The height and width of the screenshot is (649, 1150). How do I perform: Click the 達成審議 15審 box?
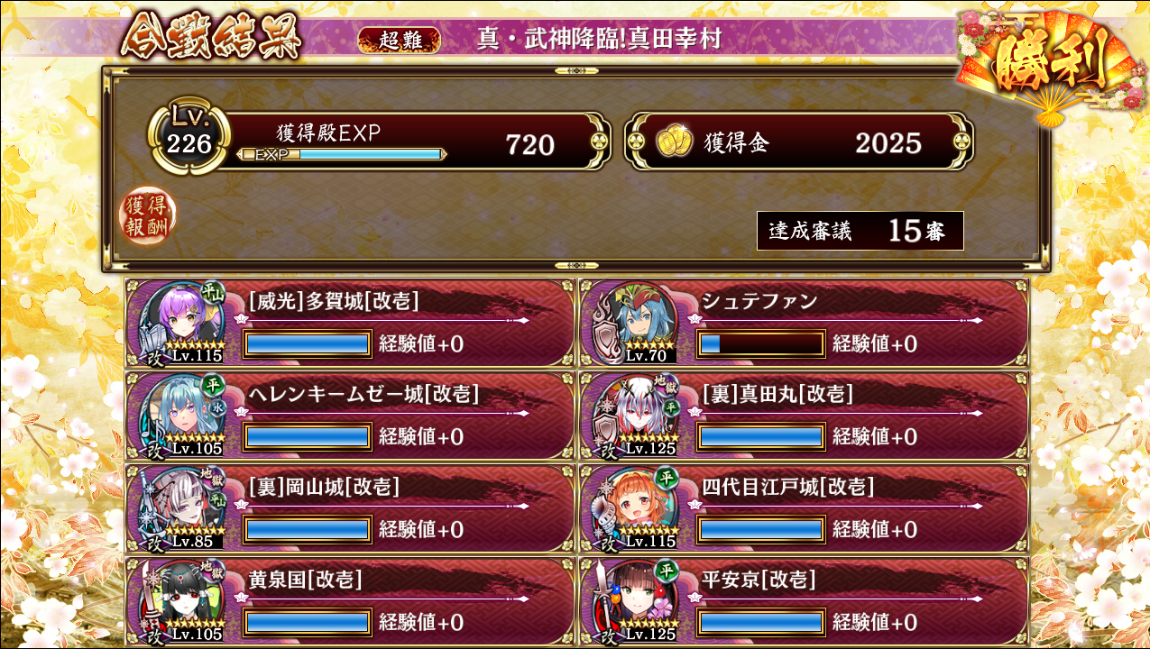click(x=860, y=231)
